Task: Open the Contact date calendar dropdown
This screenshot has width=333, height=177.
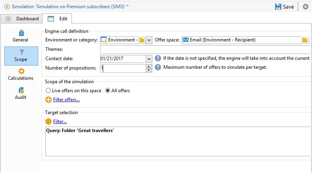Action: pyautogui.click(x=149, y=59)
